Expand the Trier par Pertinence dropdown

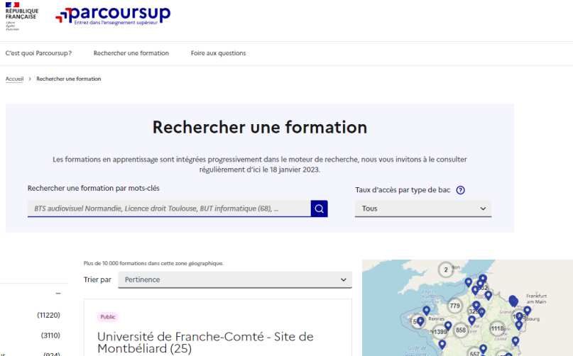[234, 279]
